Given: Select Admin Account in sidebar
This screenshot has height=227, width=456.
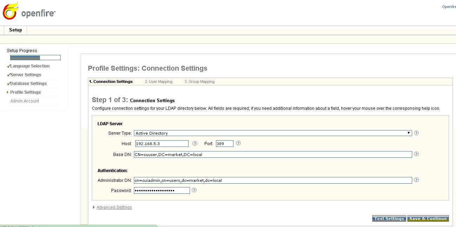Looking at the screenshot, I should pos(25,101).
